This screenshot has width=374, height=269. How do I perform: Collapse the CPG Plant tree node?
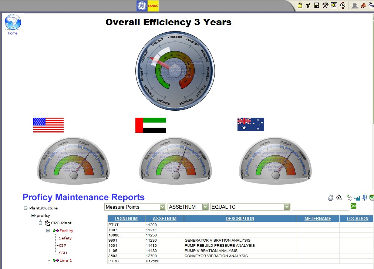click(41, 223)
